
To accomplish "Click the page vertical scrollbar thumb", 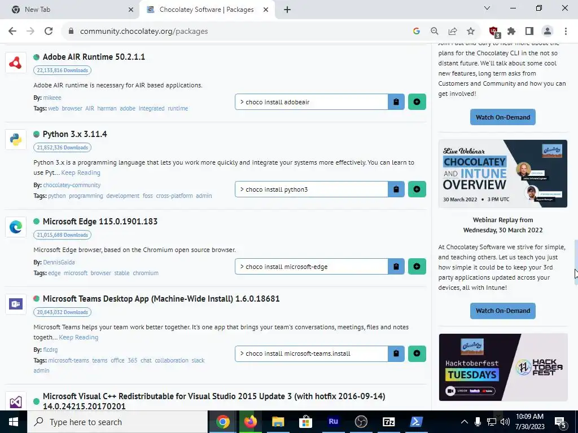I will point(575,262).
